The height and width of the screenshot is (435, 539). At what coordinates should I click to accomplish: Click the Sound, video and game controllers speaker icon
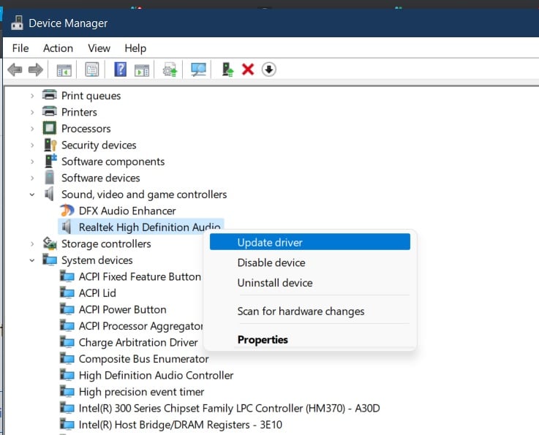click(x=49, y=194)
